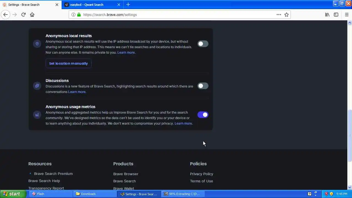Click the green padlock security icon
The height and width of the screenshot is (198, 352).
point(79,15)
